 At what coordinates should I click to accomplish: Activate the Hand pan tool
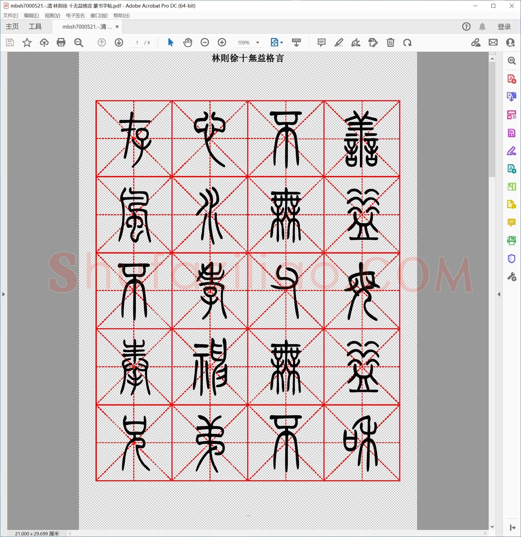point(188,42)
